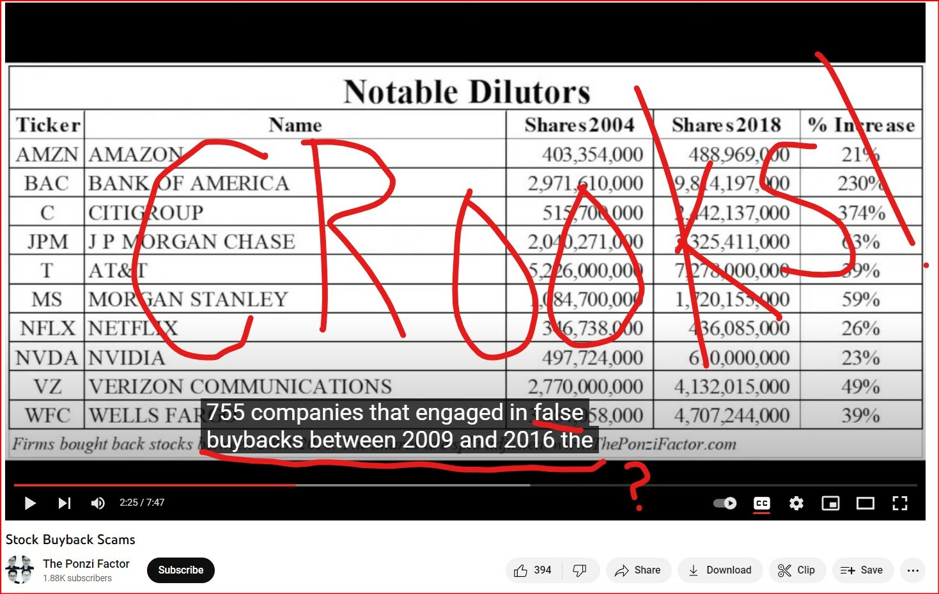
Task: Click the 374% increase value
Action: coord(861,212)
